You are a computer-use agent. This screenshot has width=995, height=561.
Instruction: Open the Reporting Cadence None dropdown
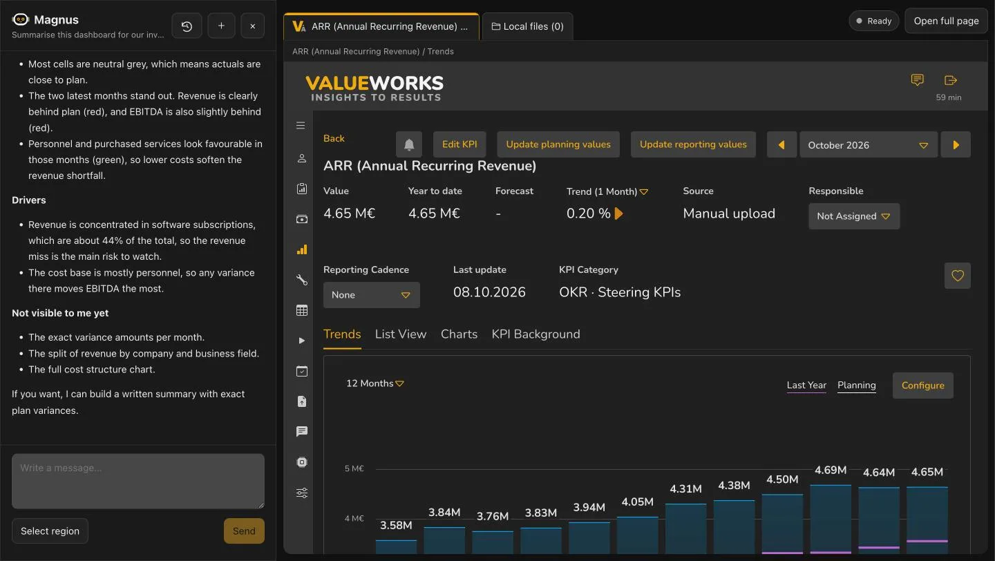[x=371, y=295]
